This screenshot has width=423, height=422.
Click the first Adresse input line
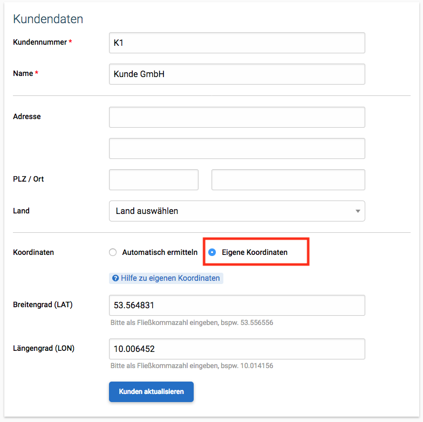click(237, 117)
